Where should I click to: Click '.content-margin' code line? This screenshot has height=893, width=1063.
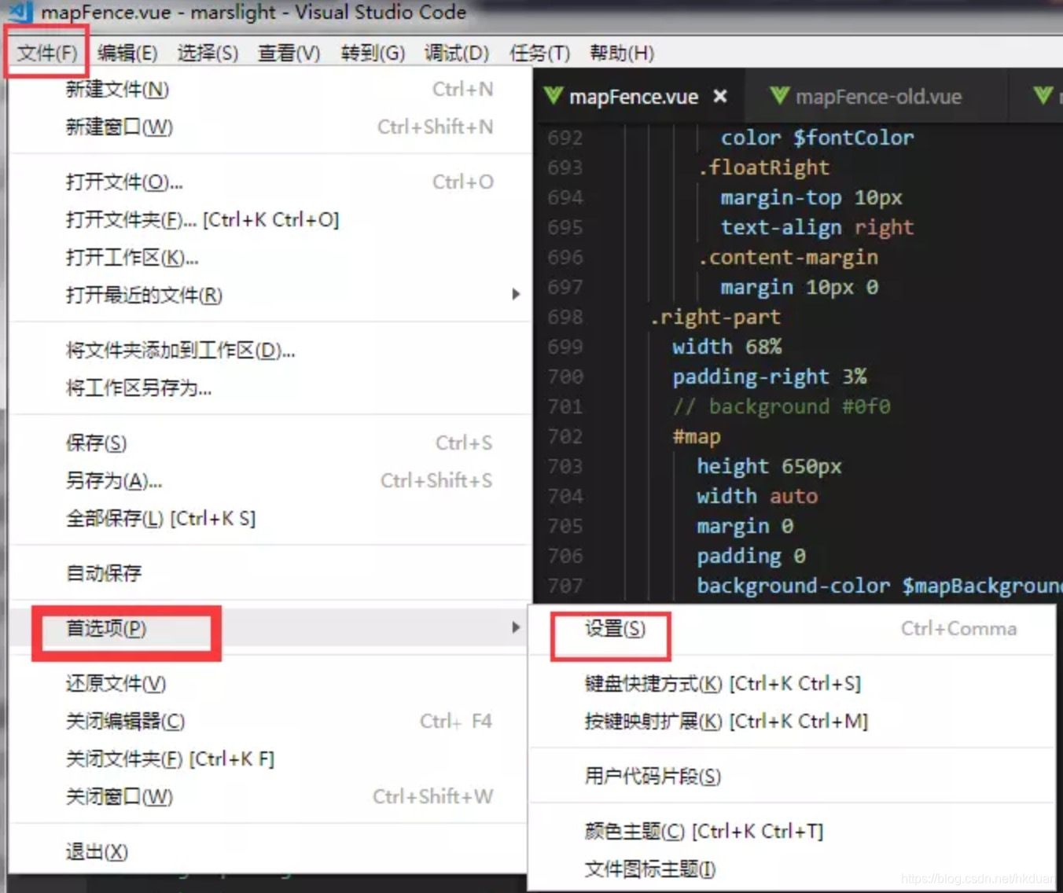(788, 257)
